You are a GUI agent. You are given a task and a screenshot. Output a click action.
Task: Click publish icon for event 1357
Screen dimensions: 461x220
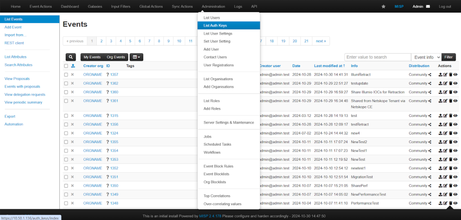pos(440,75)
